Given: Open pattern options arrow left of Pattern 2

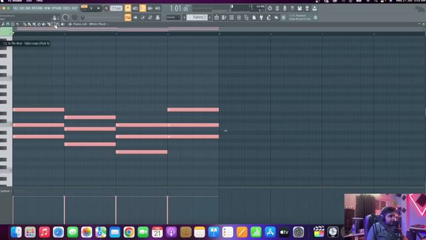Looking at the screenshot, I should click(184, 17).
